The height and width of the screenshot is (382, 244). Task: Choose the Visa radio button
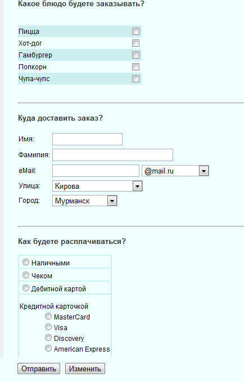(x=48, y=327)
